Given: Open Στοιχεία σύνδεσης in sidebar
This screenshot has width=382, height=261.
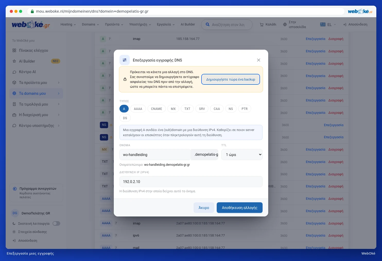Looking at the screenshot, I should coord(32,232).
